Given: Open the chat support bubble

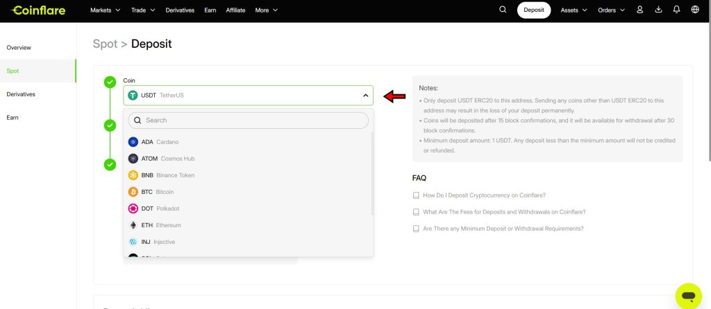Looking at the screenshot, I should click(x=688, y=296).
